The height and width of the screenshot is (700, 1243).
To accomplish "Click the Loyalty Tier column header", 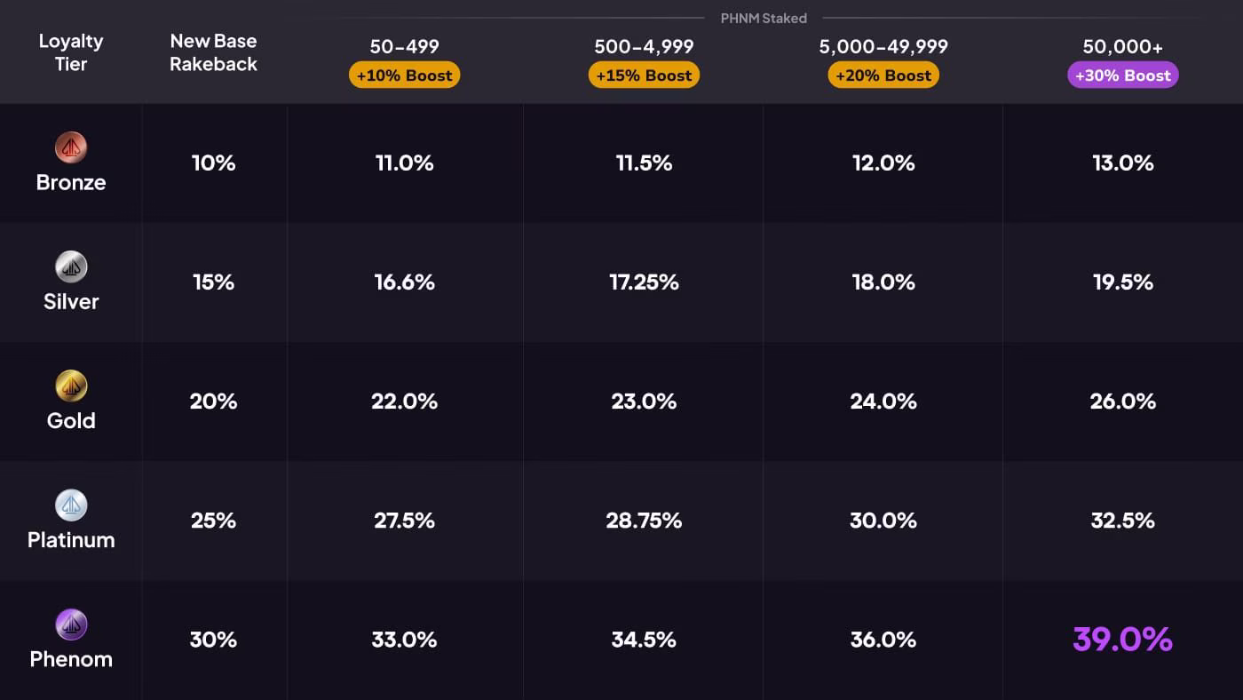I will [x=71, y=52].
